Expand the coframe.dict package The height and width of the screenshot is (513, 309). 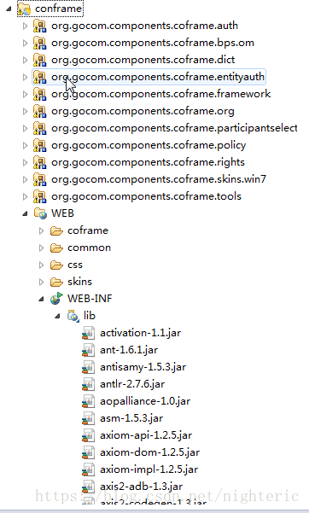click(x=26, y=60)
